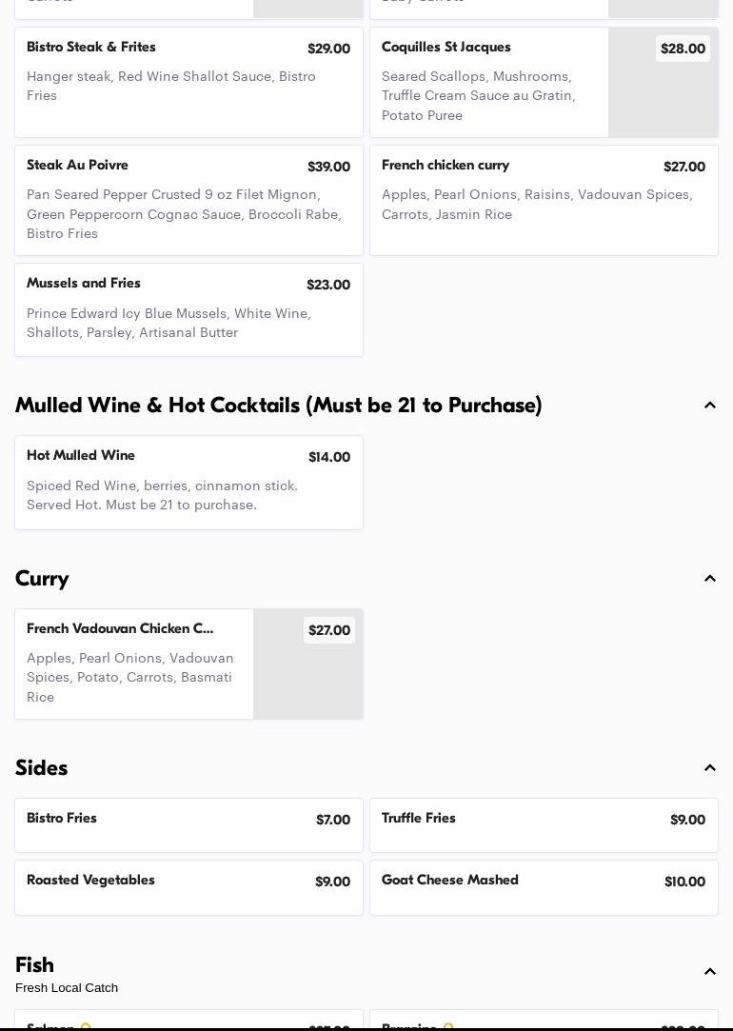Select French chicken curry entree
Screen dimensions: 733x1031
point(544,200)
